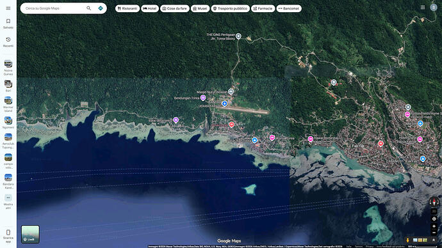This screenshot has height=248, width=442.
Task: Show my current location
Action: [x=434, y=219]
